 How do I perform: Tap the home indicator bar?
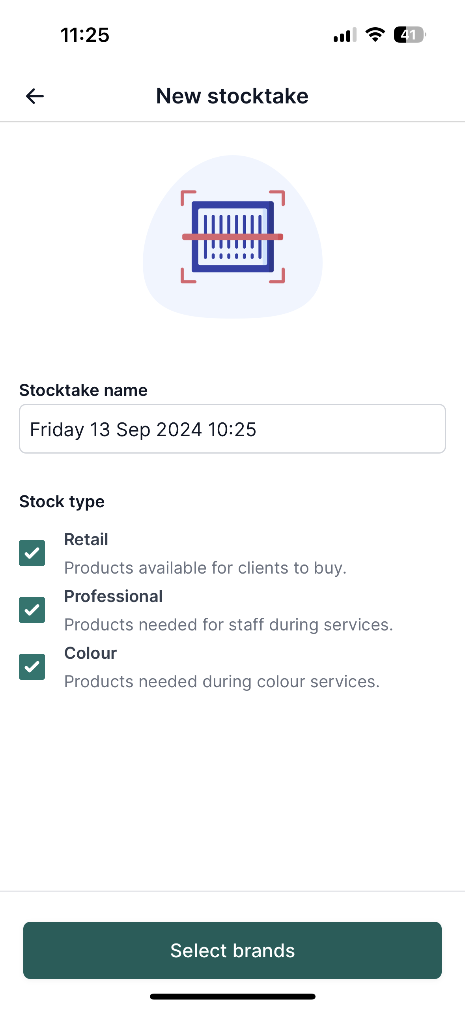pos(232,996)
